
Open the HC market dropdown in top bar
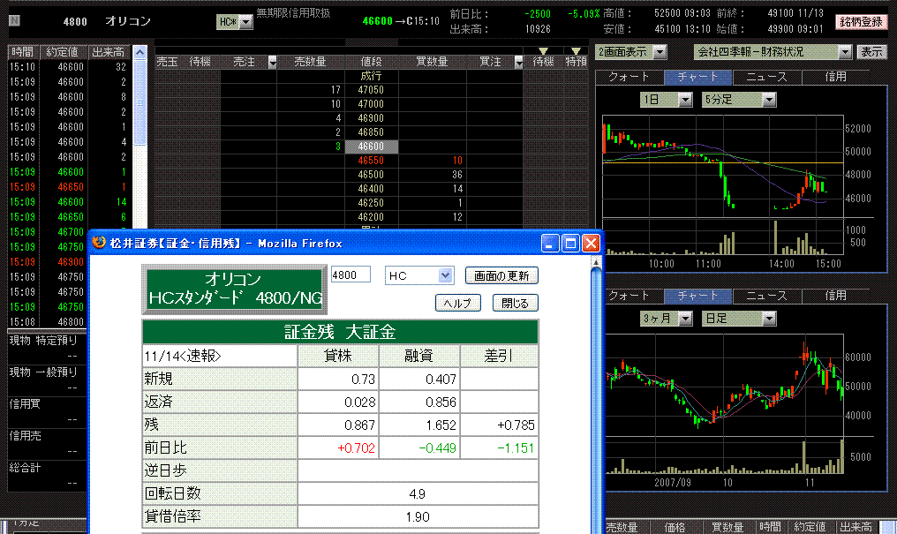(246, 22)
